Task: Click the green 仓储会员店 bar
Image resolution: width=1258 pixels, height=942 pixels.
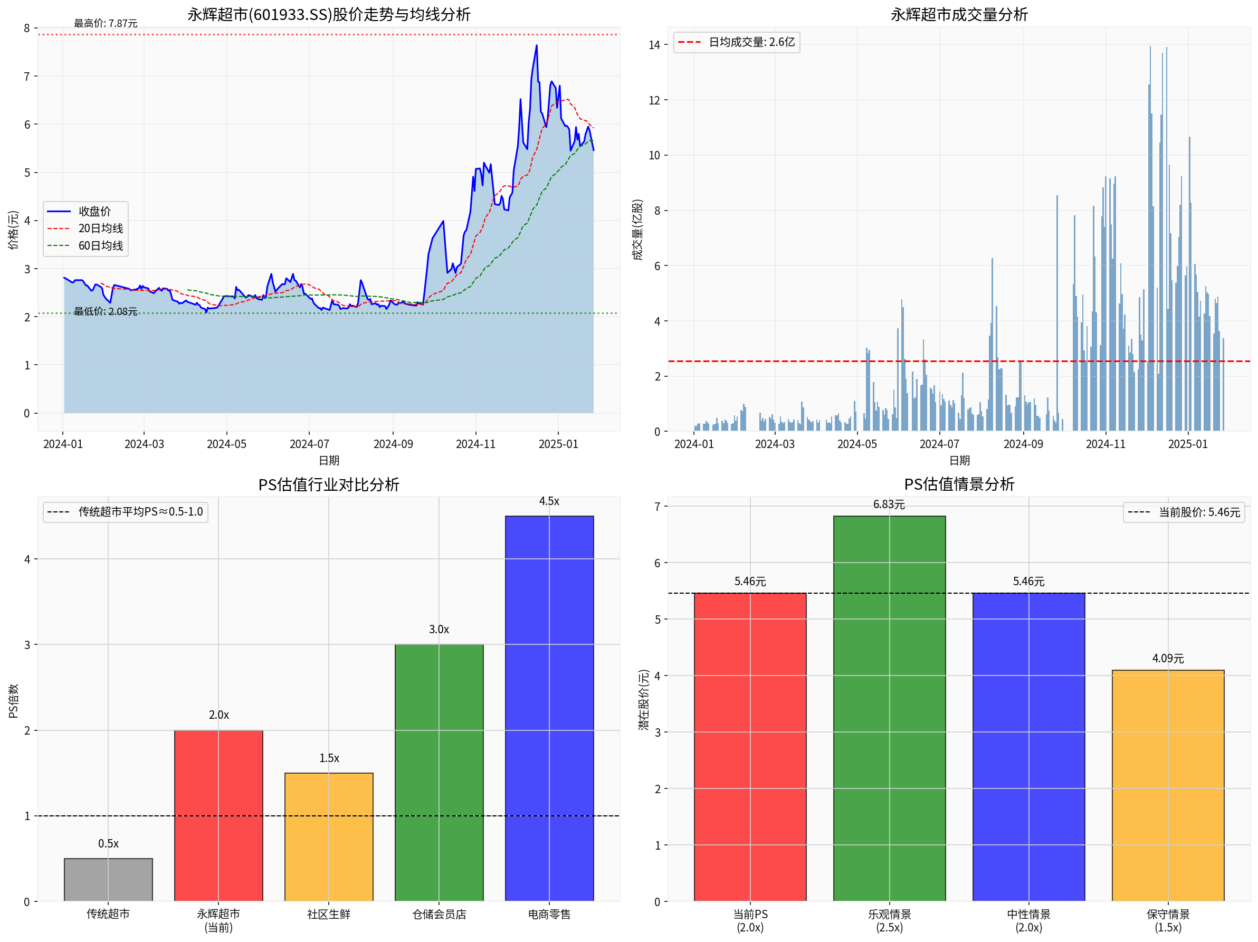Action: click(439, 772)
